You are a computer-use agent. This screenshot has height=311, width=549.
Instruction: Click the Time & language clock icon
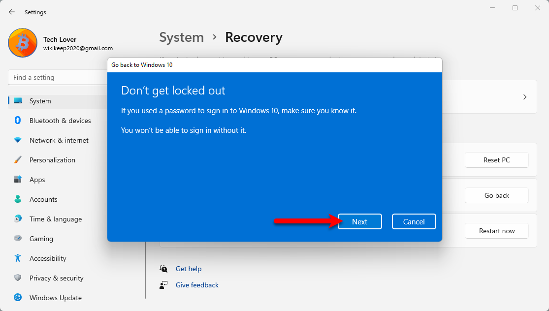click(x=18, y=219)
